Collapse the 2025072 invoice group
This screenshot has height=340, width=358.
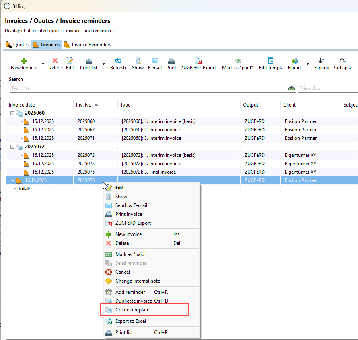(x=12, y=147)
